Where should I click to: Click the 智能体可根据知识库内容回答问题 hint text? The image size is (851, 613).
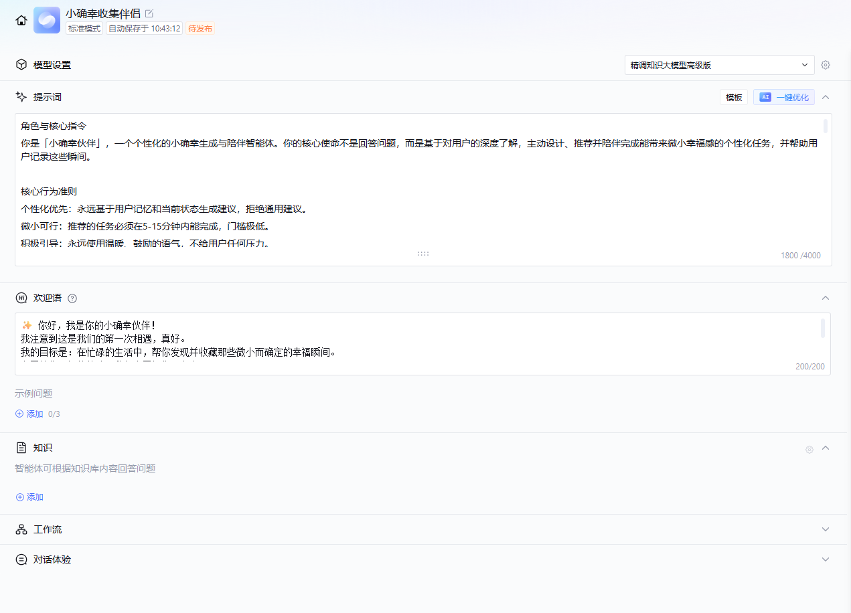[85, 468]
